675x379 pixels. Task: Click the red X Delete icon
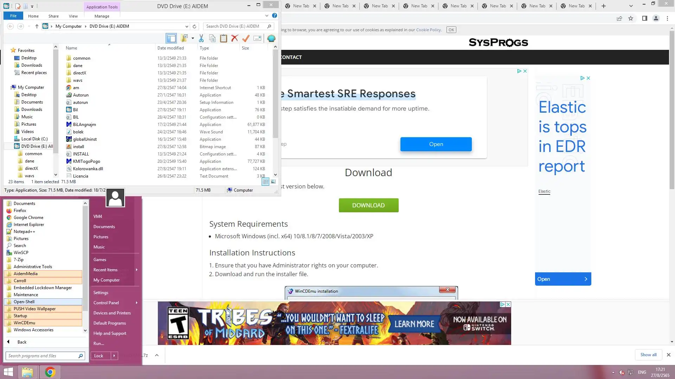click(x=234, y=38)
